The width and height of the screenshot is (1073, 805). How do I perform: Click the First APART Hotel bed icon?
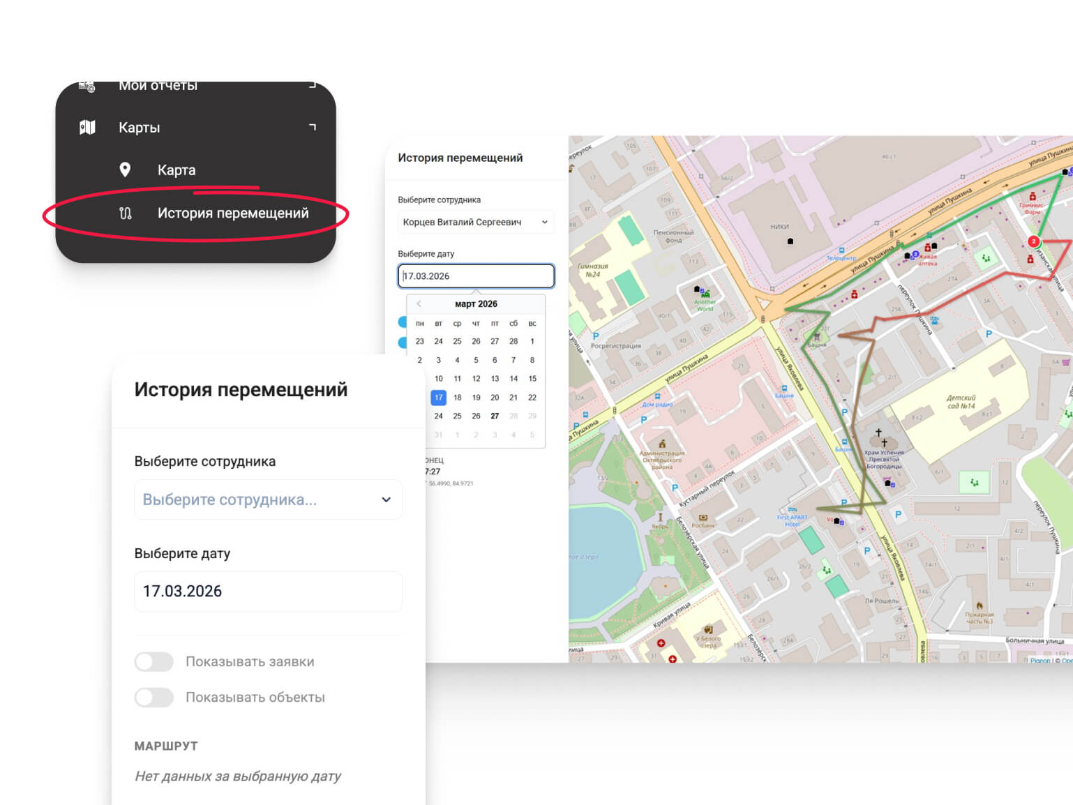pyautogui.click(x=793, y=510)
